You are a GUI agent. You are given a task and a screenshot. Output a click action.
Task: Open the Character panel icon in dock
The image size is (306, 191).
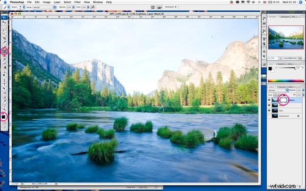coord(264,51)
